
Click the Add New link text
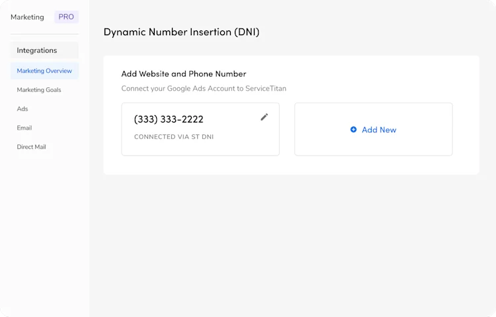tap(379, 130)
